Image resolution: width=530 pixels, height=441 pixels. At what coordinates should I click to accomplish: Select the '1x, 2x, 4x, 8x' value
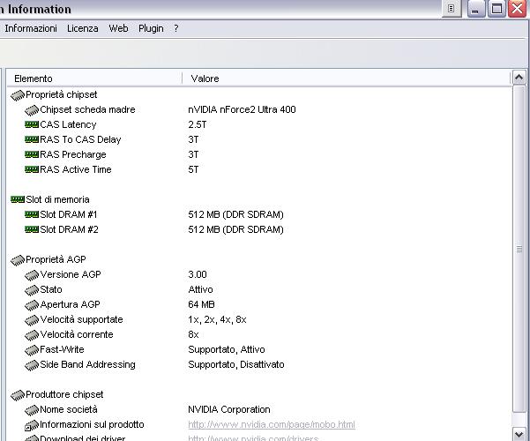coord(217,319)
